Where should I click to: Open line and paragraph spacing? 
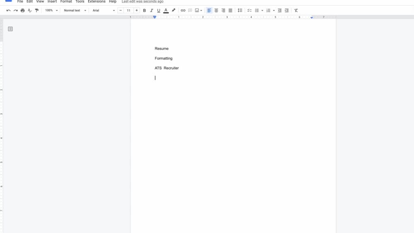pos(240,11)
